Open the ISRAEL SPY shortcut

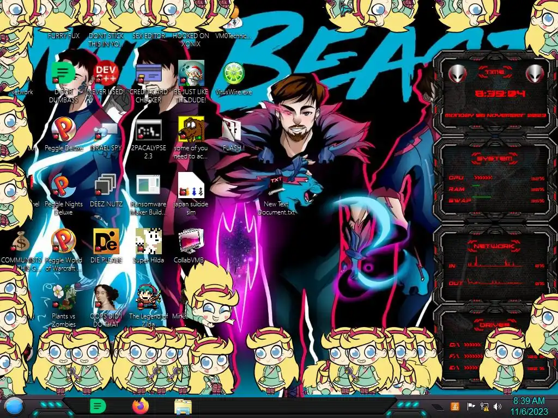click(106, 131)
